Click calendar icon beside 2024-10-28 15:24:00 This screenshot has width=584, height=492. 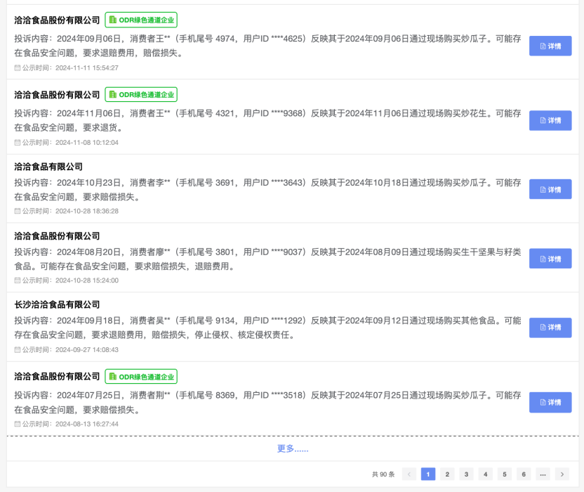17,280
